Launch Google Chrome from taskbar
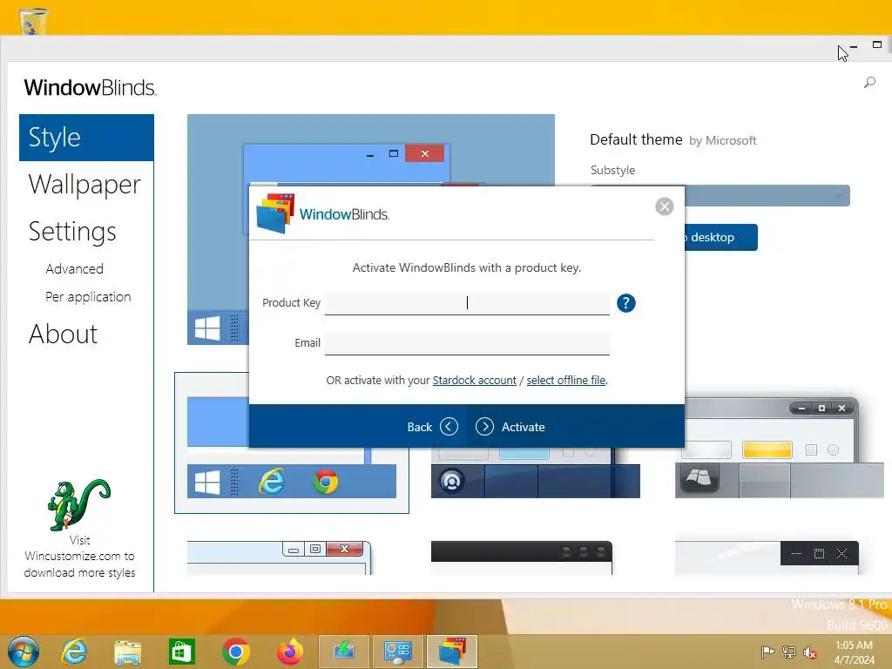This screenshot has width=892, height=669. [235, 652]
